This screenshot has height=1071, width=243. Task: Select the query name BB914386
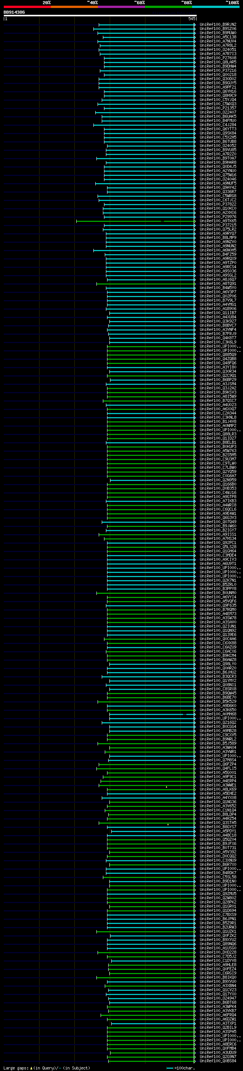[14, 13]
